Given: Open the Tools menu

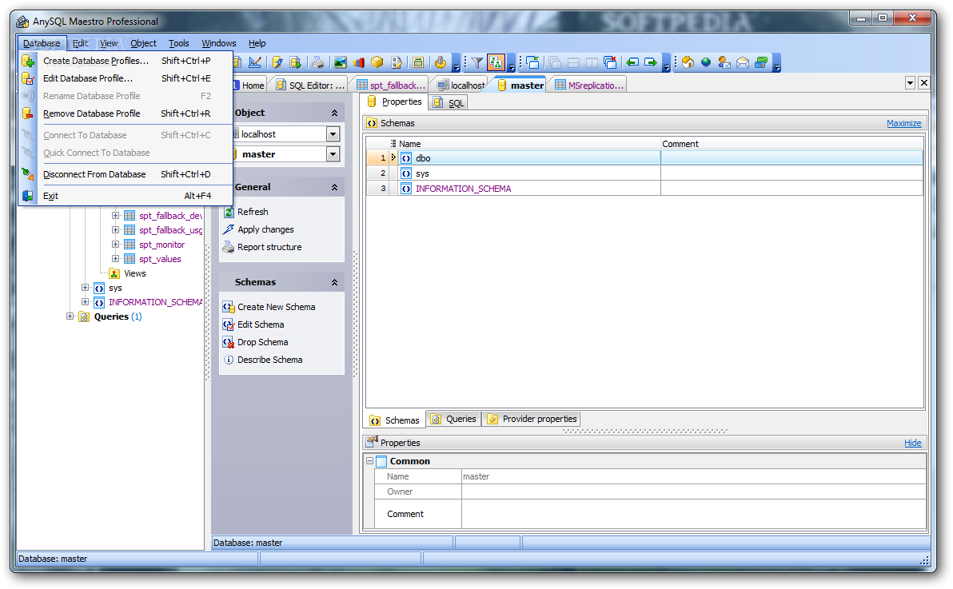Looking at the screenshot, I should pos(179,43).
